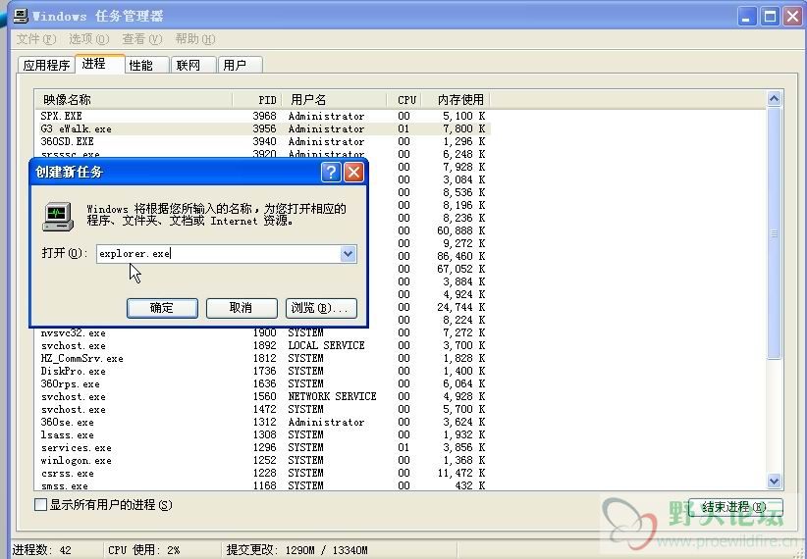
Task: Sort by the PID column header
Action: click(257, 100)
